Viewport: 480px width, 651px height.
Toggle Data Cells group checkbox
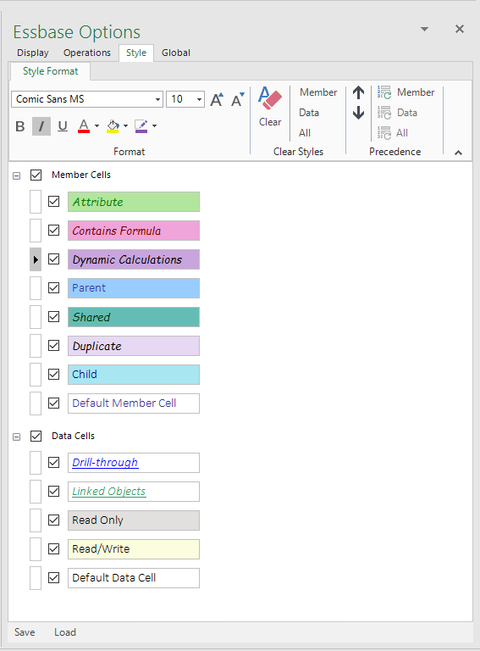(x=36, y=436)
